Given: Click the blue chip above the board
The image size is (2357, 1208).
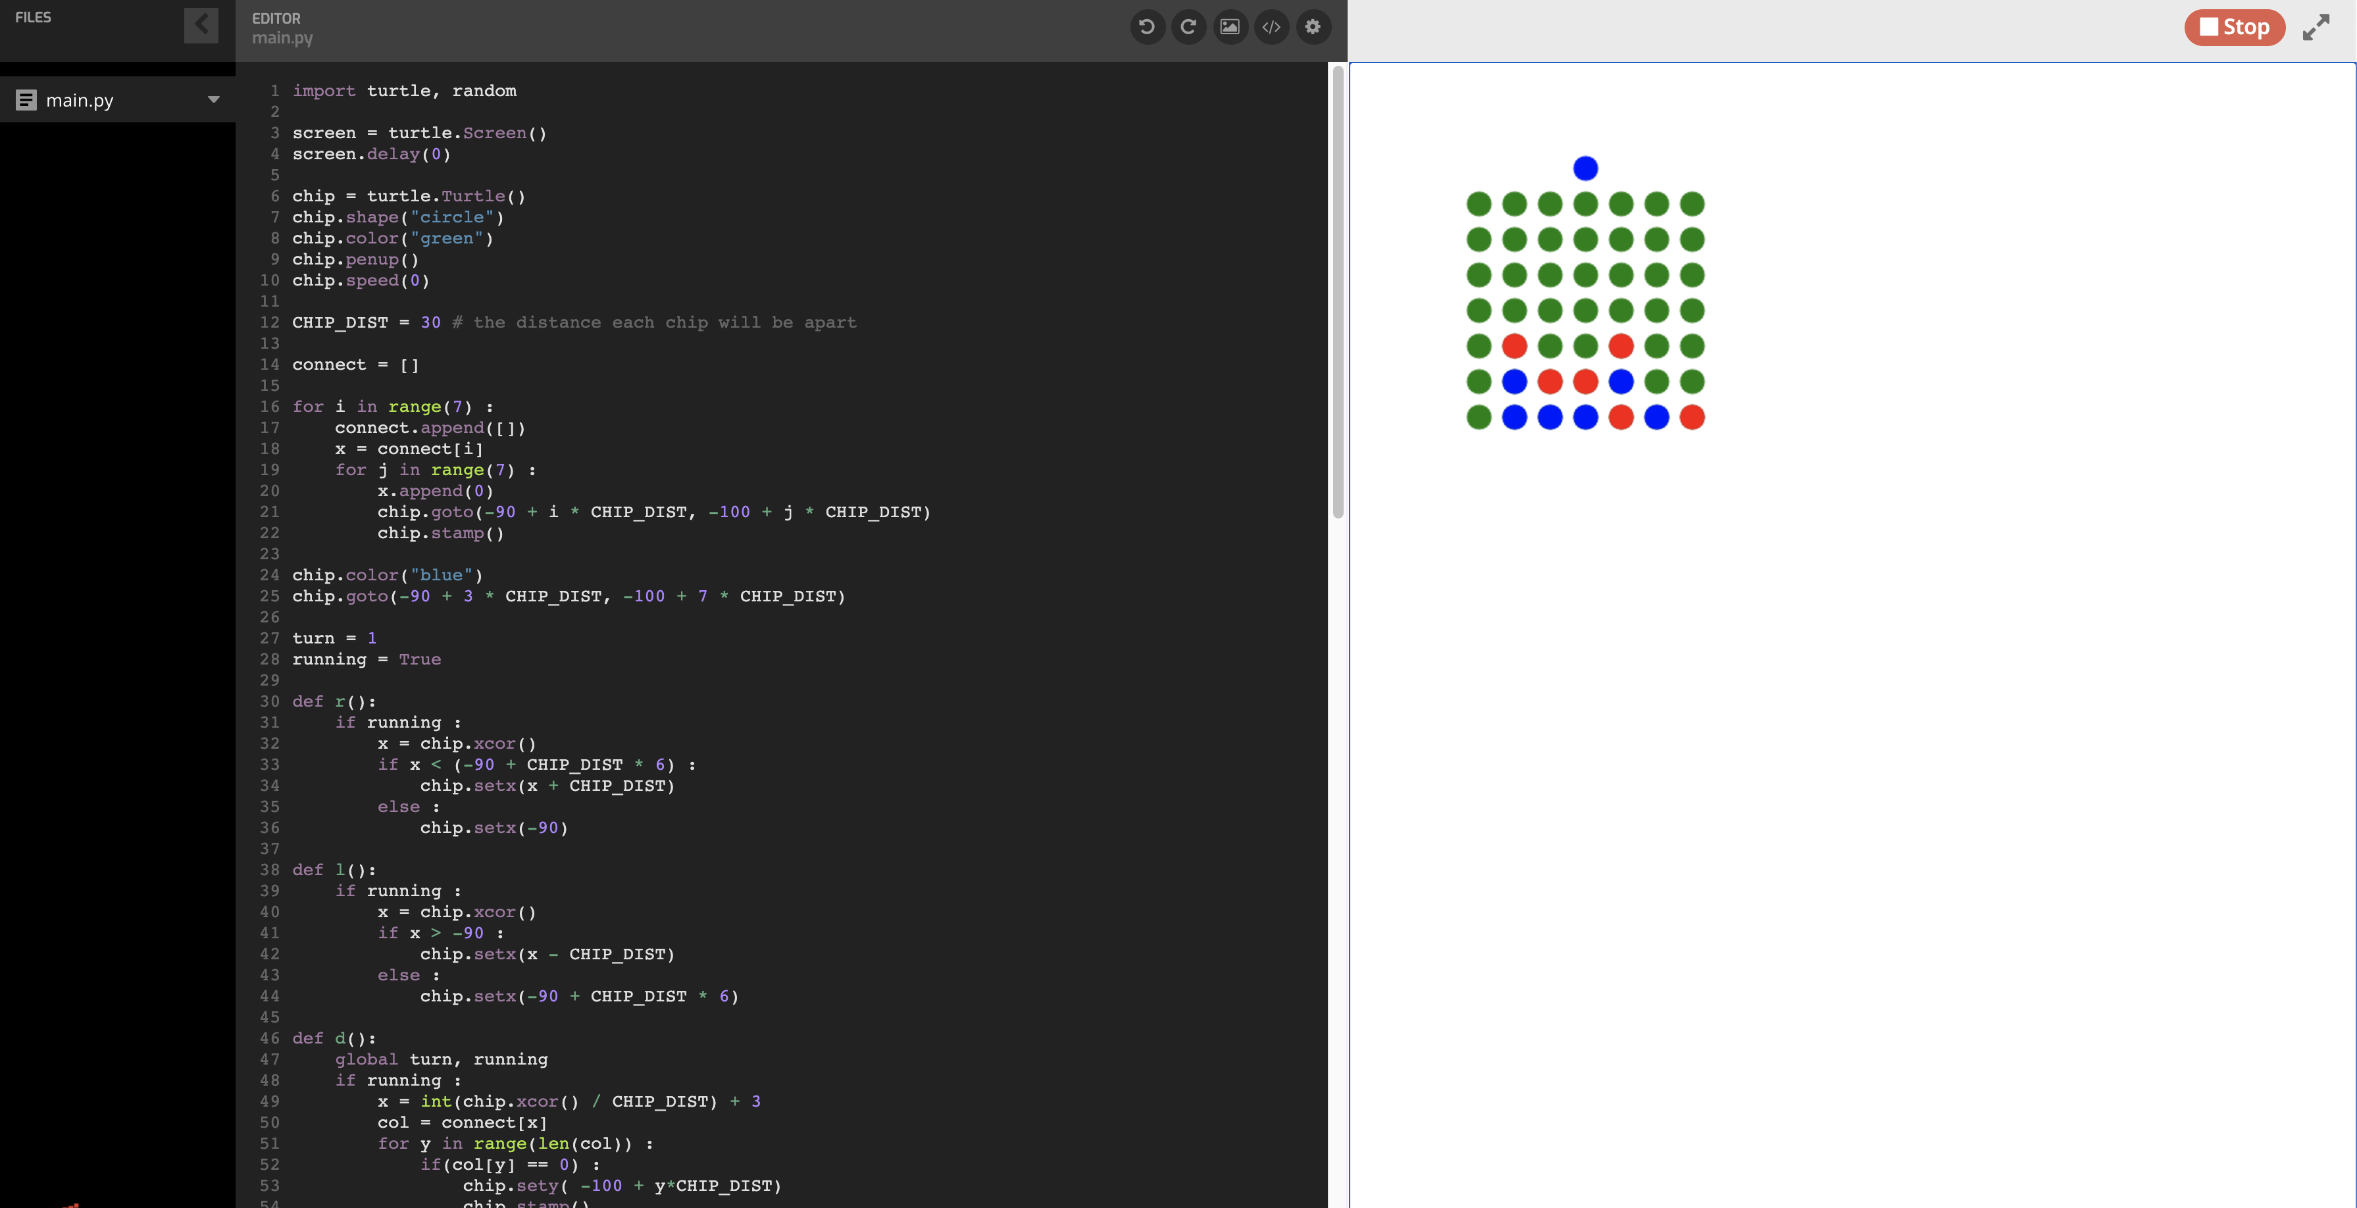Looking at the screenshot, I should (1584, 168).
